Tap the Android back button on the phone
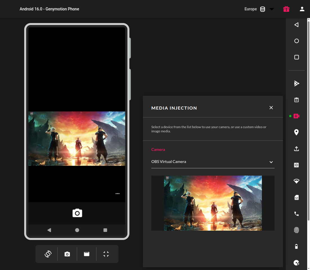This screenshot has height=270, width=310. (x=49, y=230)
